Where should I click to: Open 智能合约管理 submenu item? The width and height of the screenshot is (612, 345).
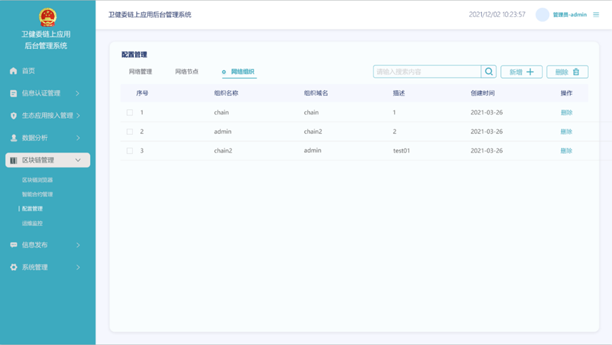point(37,194)
